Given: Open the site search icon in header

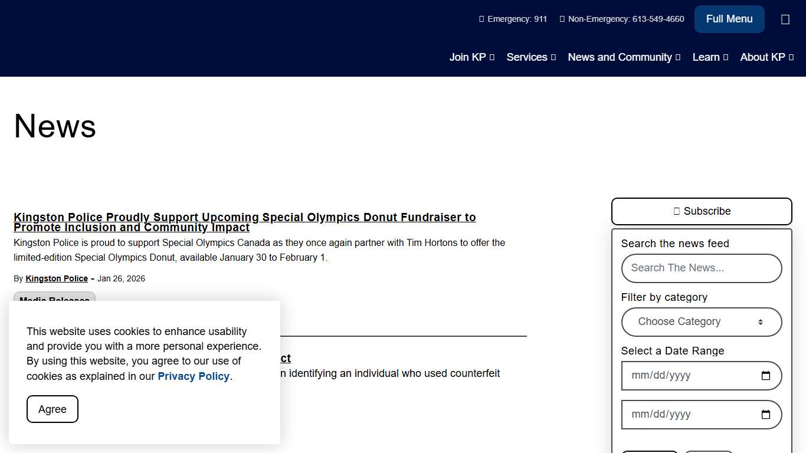Looking at the screenshot, I should (785, 19).
